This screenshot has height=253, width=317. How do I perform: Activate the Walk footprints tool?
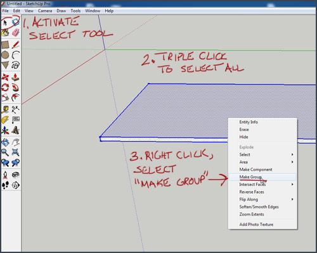coord(5,185)
